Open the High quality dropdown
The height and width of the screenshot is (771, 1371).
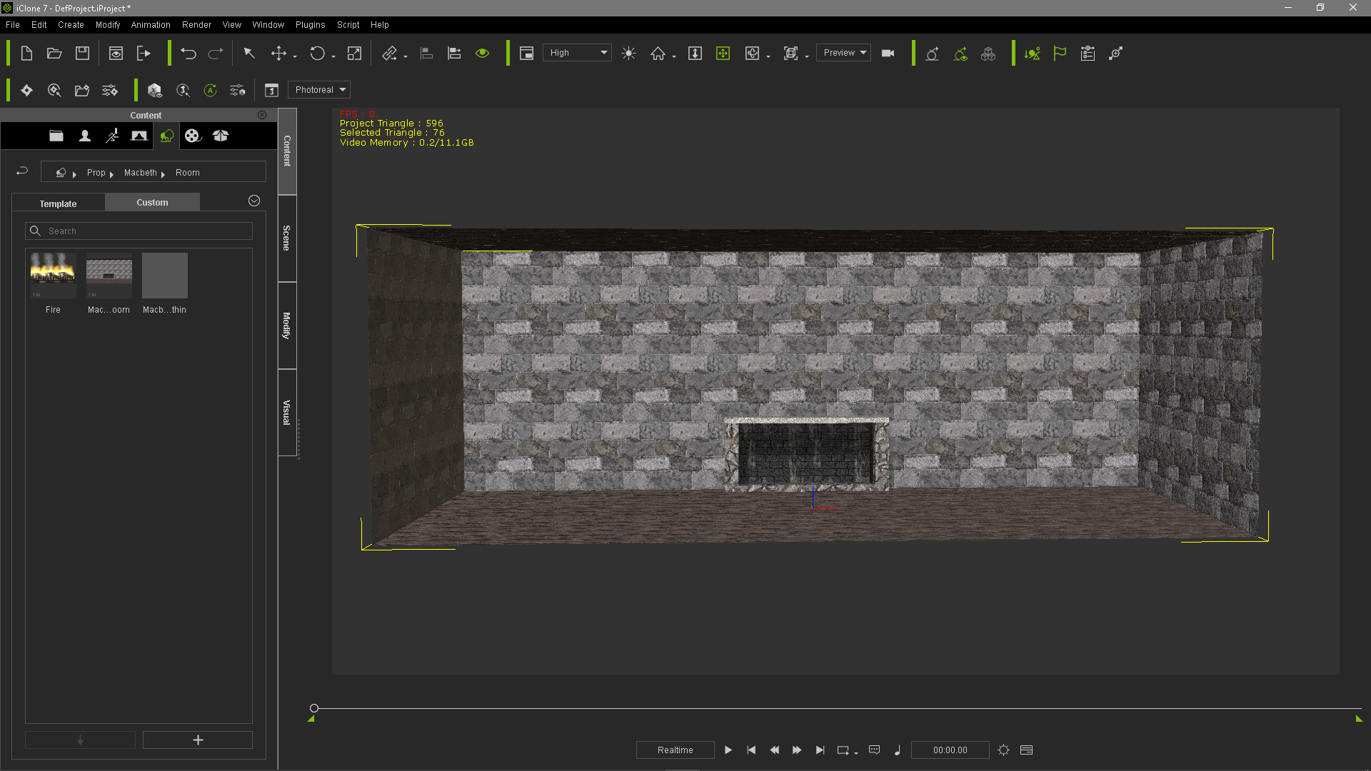pyautogui.click(x=577, y=53)
